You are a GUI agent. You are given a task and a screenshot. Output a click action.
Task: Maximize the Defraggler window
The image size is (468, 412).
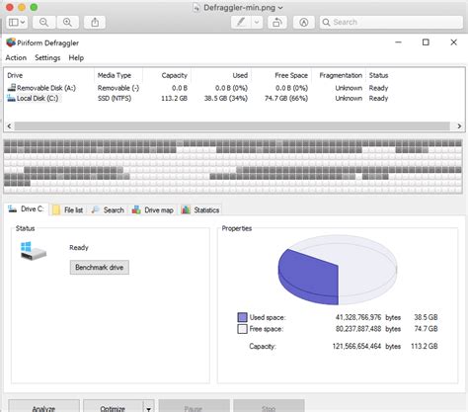tap(426, 42)
